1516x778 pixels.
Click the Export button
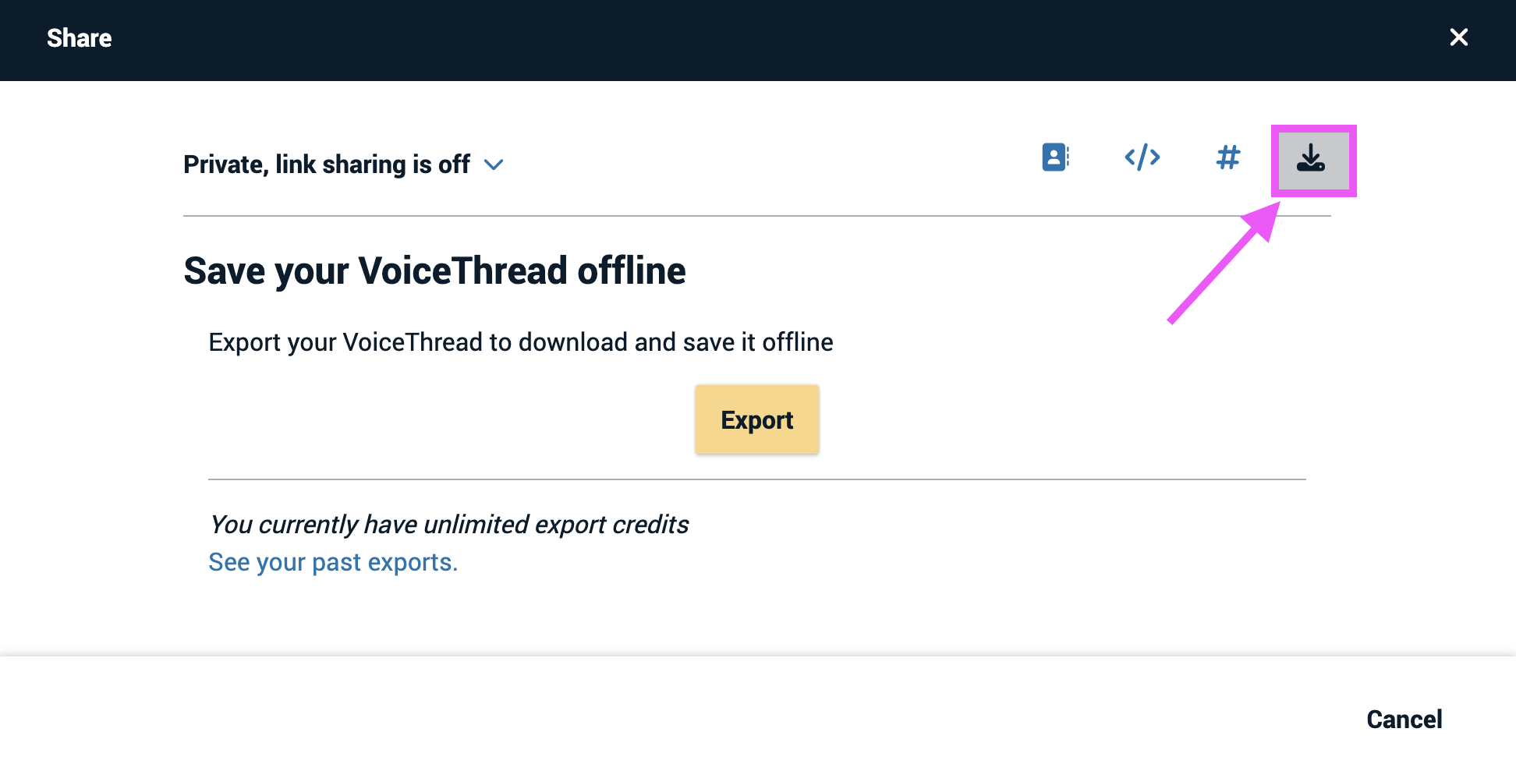757,419
